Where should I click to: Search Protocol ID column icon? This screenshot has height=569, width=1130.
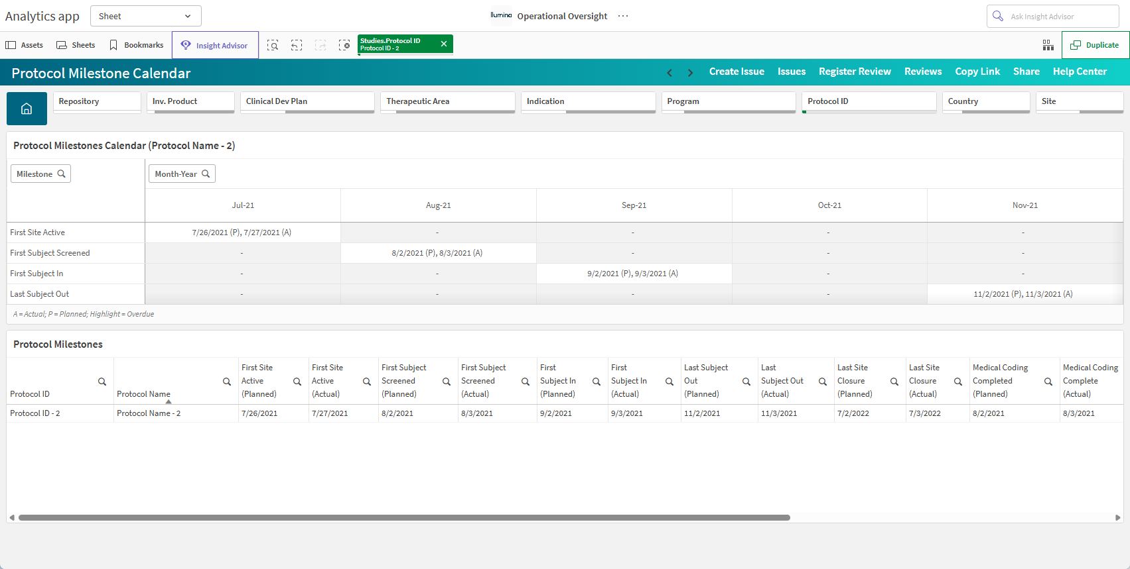point(102,382)
